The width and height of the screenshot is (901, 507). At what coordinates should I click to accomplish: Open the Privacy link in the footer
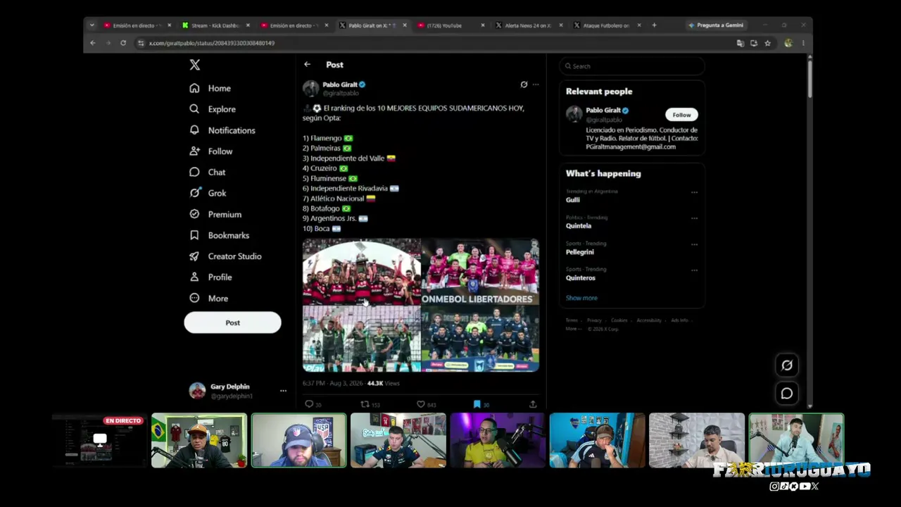(594, 320)
